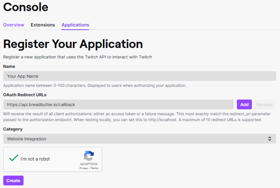Click the 'Name' field label
This screenshot has height=188, width=280.
[9, 66]
